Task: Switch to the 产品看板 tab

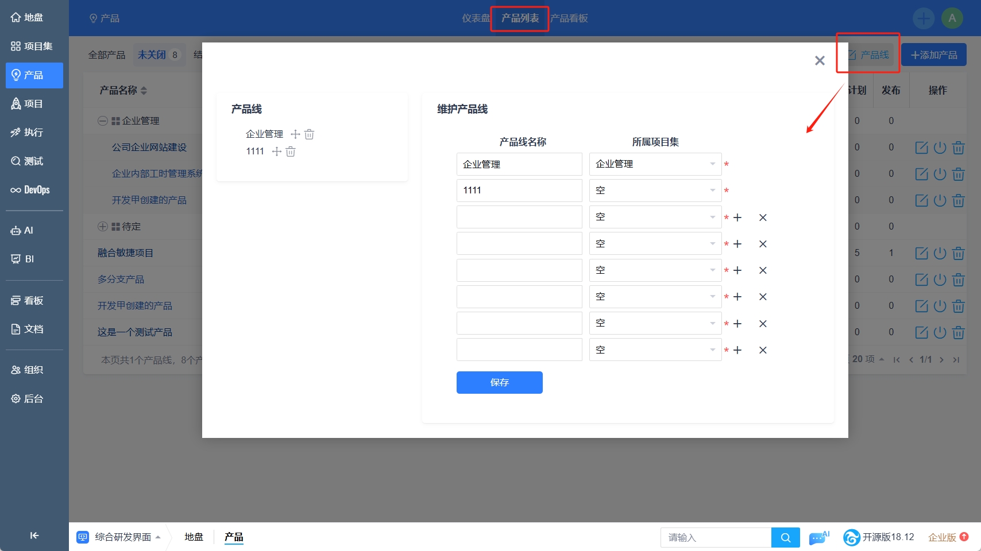Action: click(569, 18)
